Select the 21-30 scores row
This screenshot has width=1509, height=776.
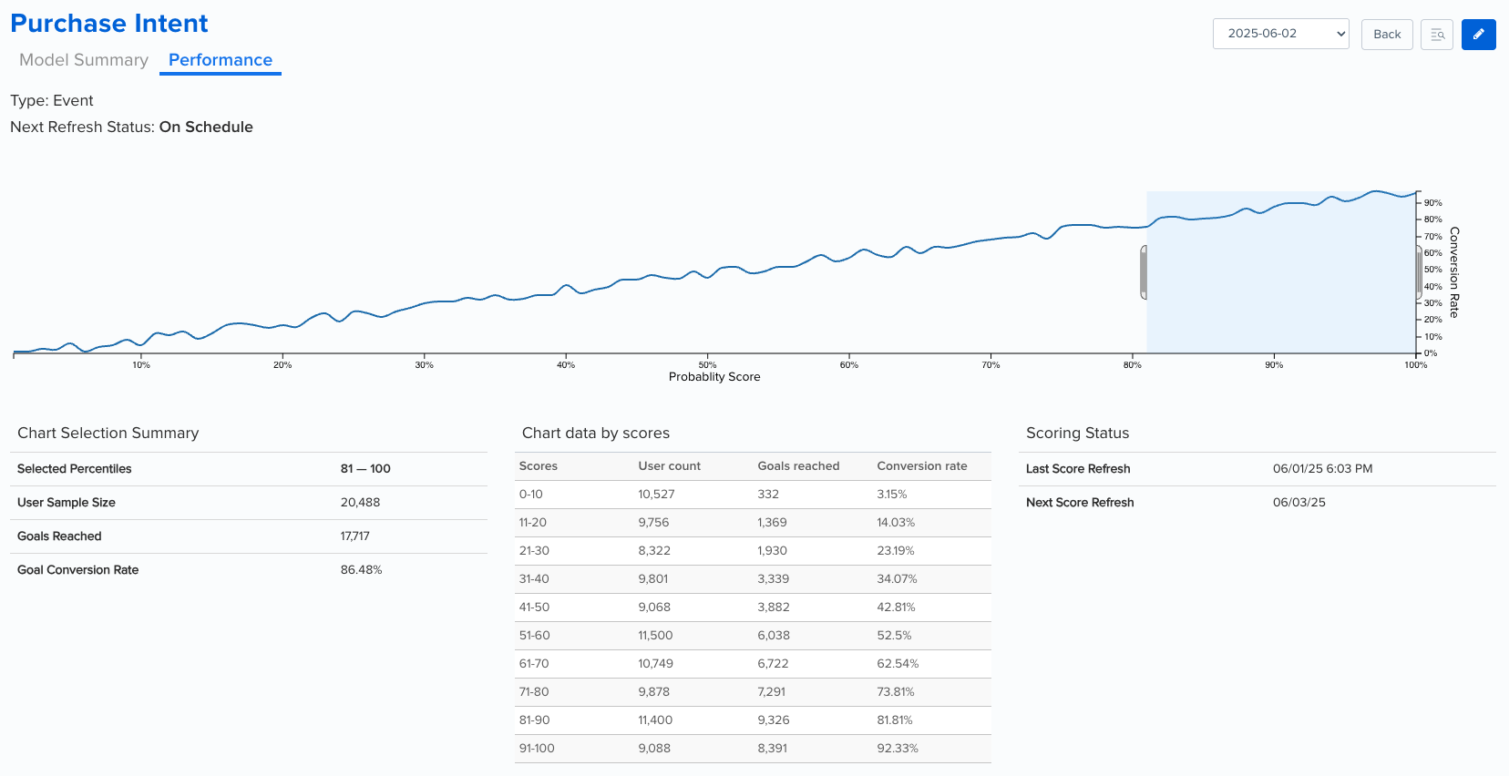tap(753, 551)
